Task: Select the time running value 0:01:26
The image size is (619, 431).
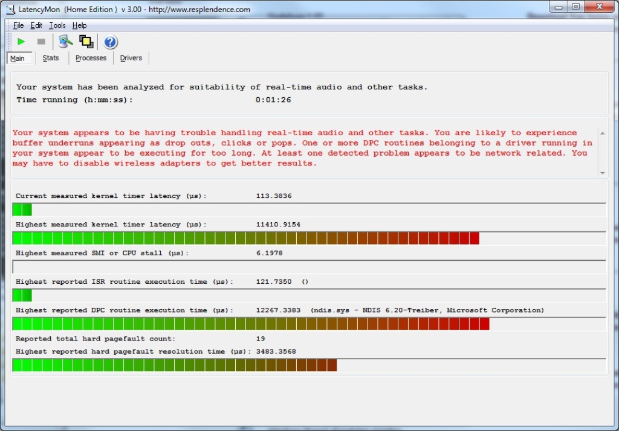Action: tap(273, 100)
